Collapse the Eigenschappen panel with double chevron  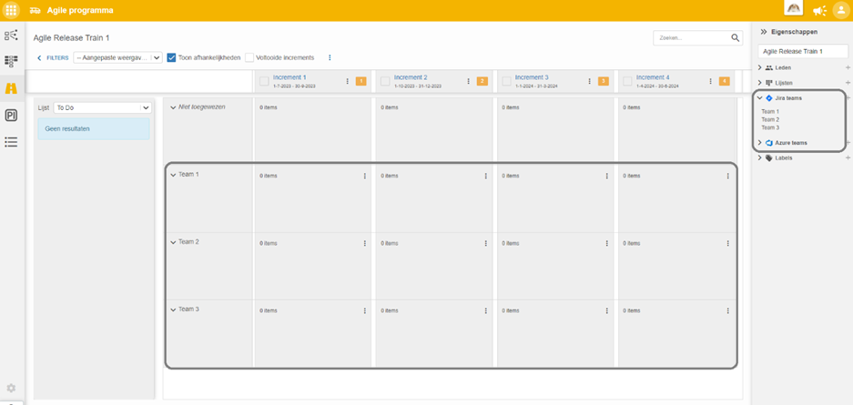[763, 32]
